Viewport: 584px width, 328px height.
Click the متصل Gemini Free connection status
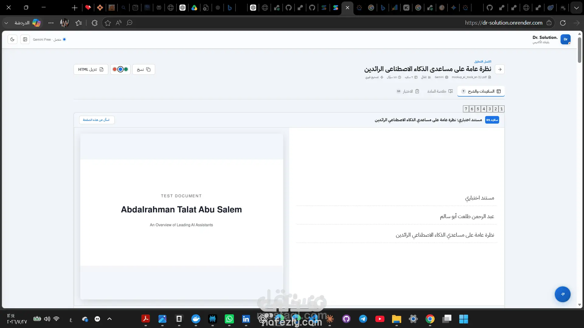click(x=49, y=39)
